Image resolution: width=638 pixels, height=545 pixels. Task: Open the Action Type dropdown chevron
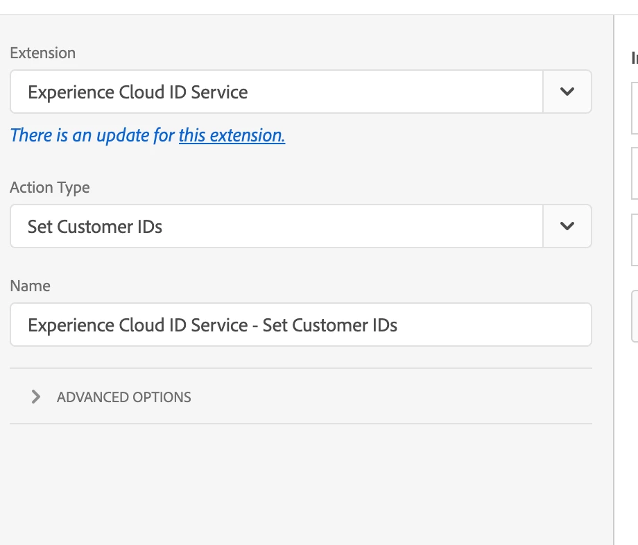[567, 226]
